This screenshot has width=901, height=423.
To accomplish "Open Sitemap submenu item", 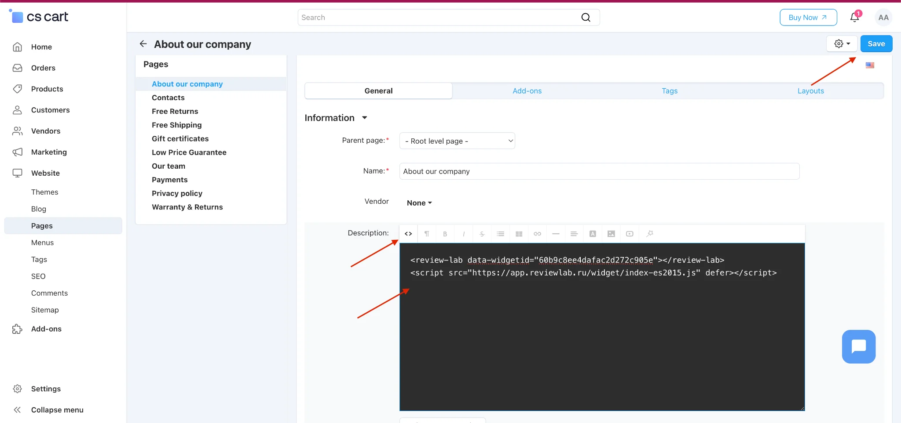I will click(x=45, y=310).
